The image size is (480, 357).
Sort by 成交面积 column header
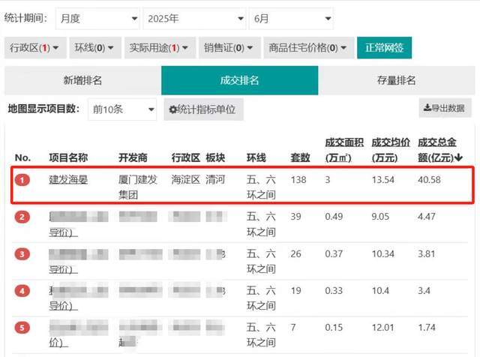click(344, 150)
